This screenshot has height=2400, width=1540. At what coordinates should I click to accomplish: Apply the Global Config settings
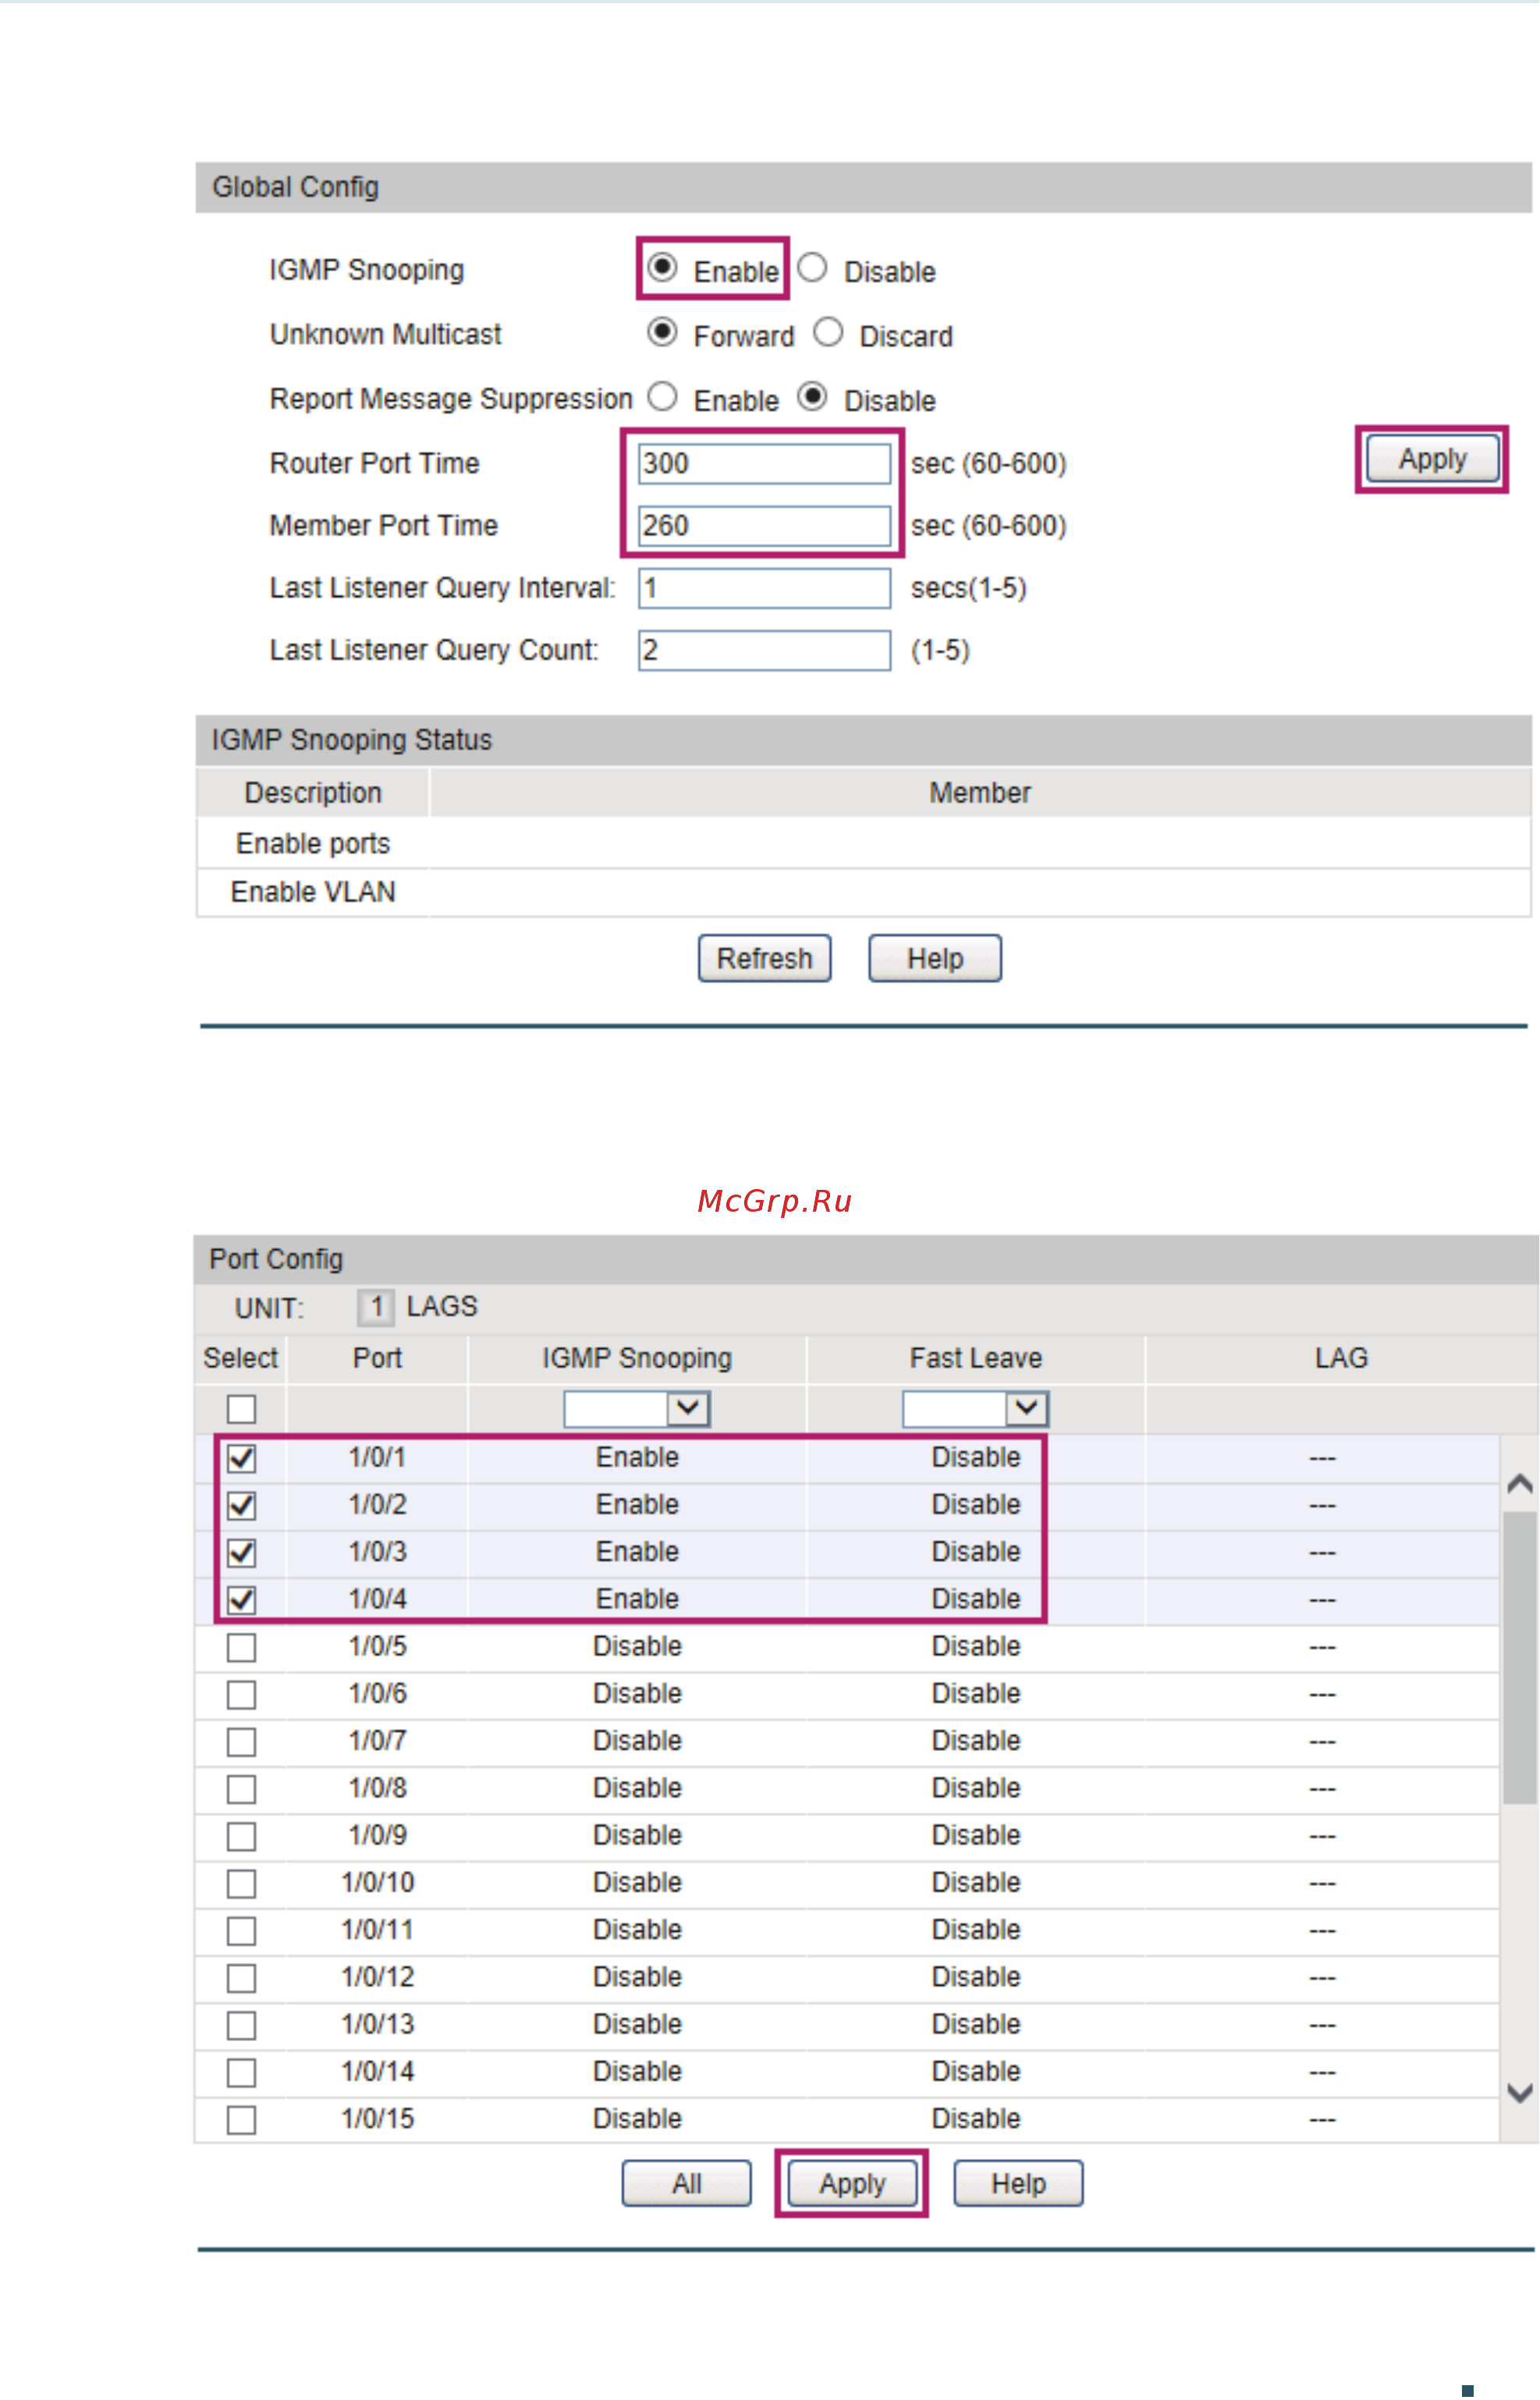(1432, 459)
